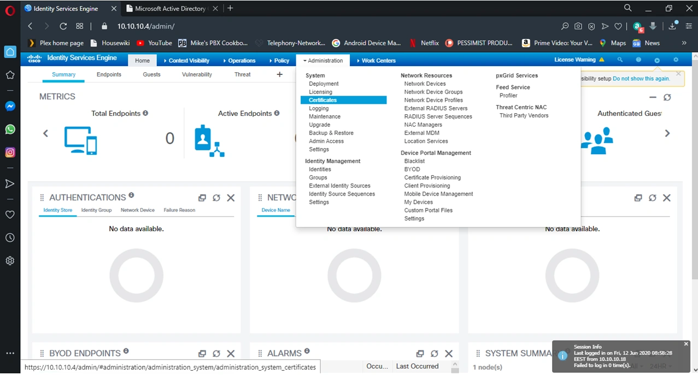Refresh the Metrics section
The height and width of the screenshot is (375, 698).
coord(667,97)
